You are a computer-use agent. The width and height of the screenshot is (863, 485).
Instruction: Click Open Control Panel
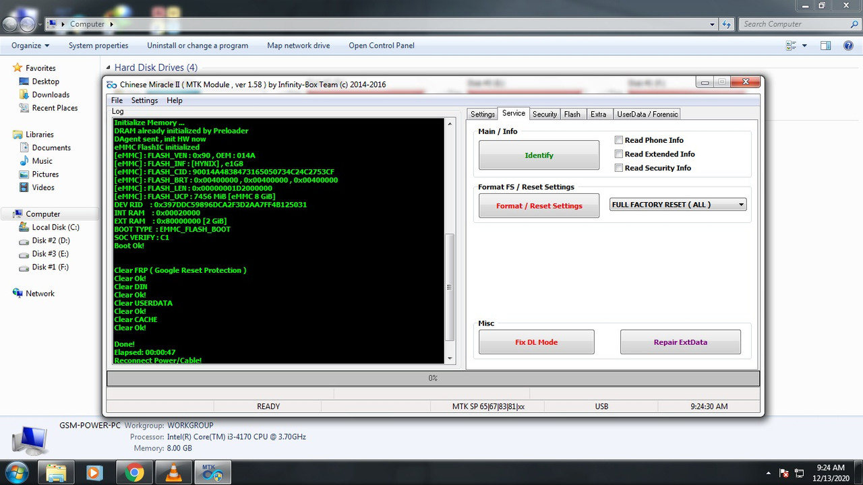382,46
